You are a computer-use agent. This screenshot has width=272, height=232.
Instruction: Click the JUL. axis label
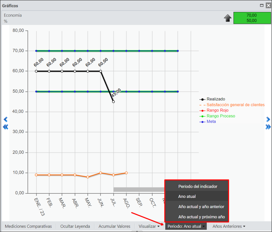113,202
